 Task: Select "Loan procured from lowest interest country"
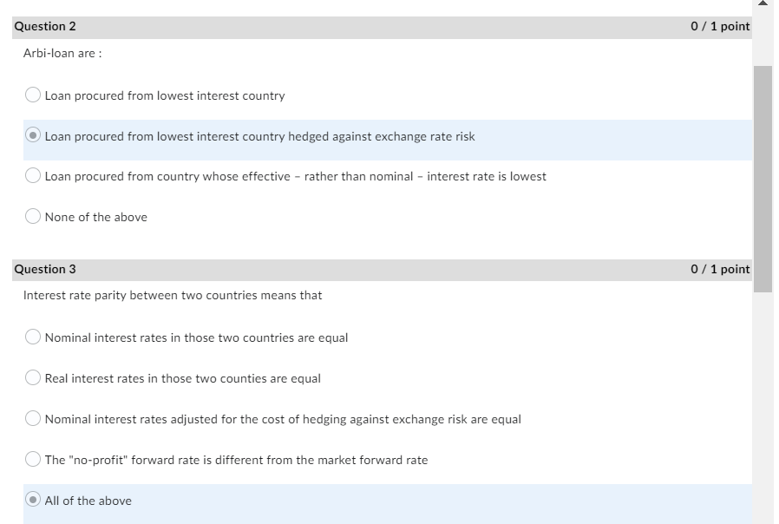[x=32, y=95]
